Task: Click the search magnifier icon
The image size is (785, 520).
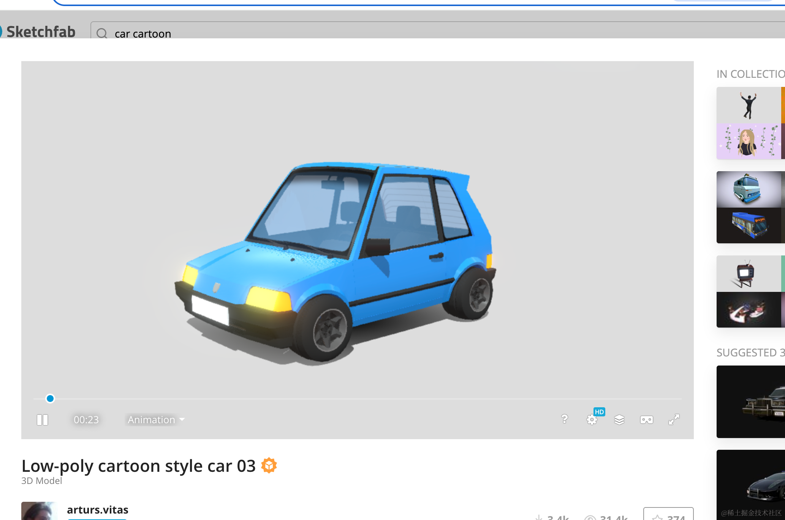Action: (x=102, y=33)
